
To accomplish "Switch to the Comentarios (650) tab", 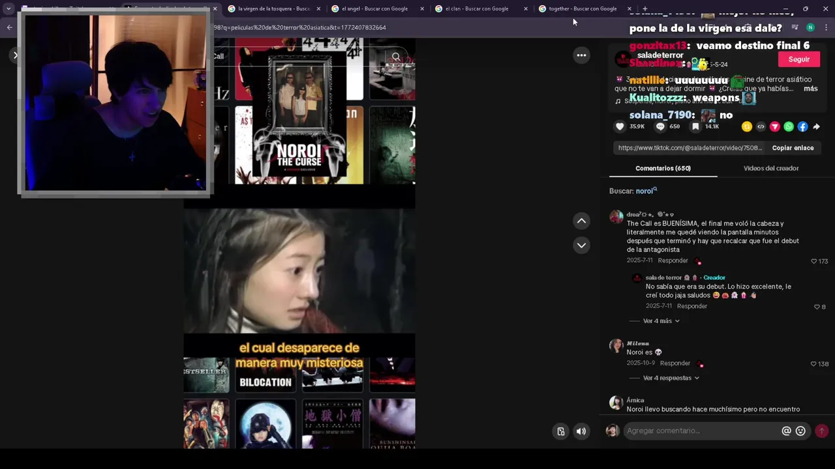I will pos(663,168).
